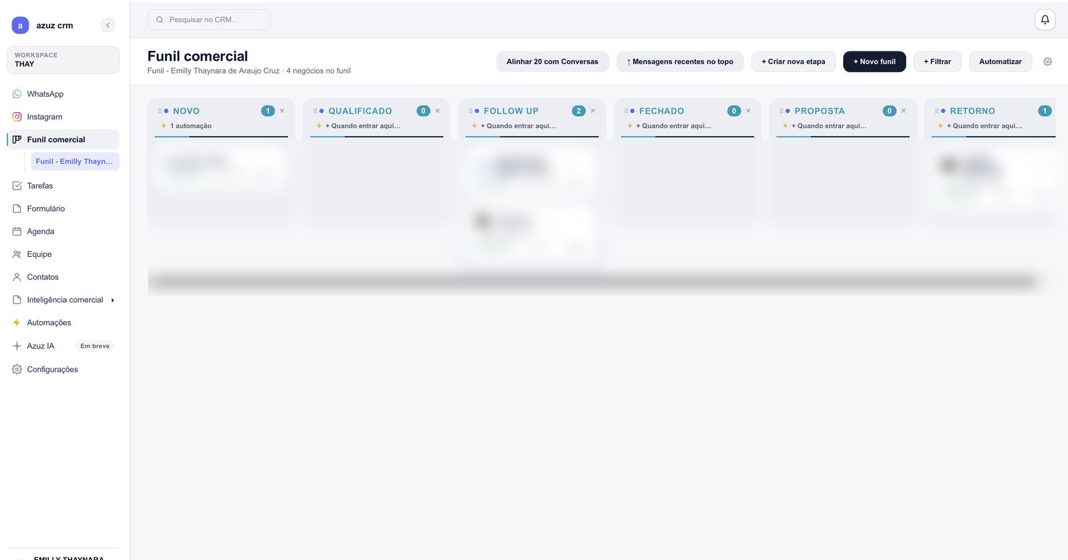Screen dimensions: 1068x560
Task: Open the Filtrar button
Action: (937, 61)
